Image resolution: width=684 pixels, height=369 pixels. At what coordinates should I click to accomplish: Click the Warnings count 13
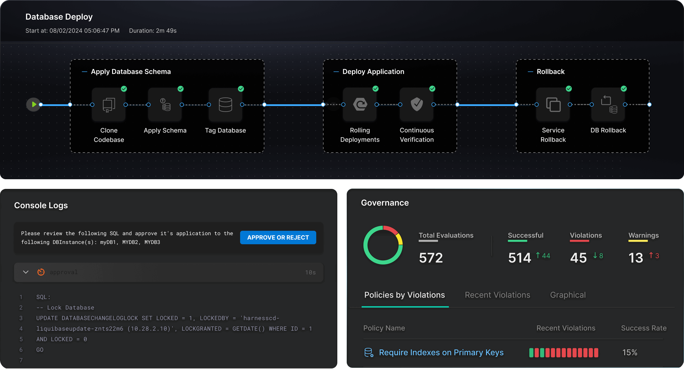click(636, 258)
